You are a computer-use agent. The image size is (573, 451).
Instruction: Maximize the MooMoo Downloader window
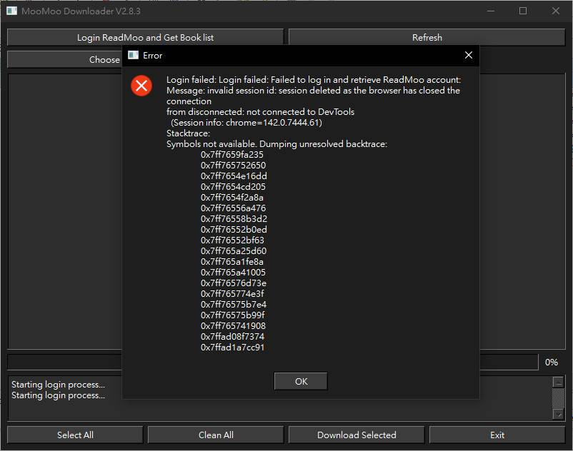click(523, 11)
